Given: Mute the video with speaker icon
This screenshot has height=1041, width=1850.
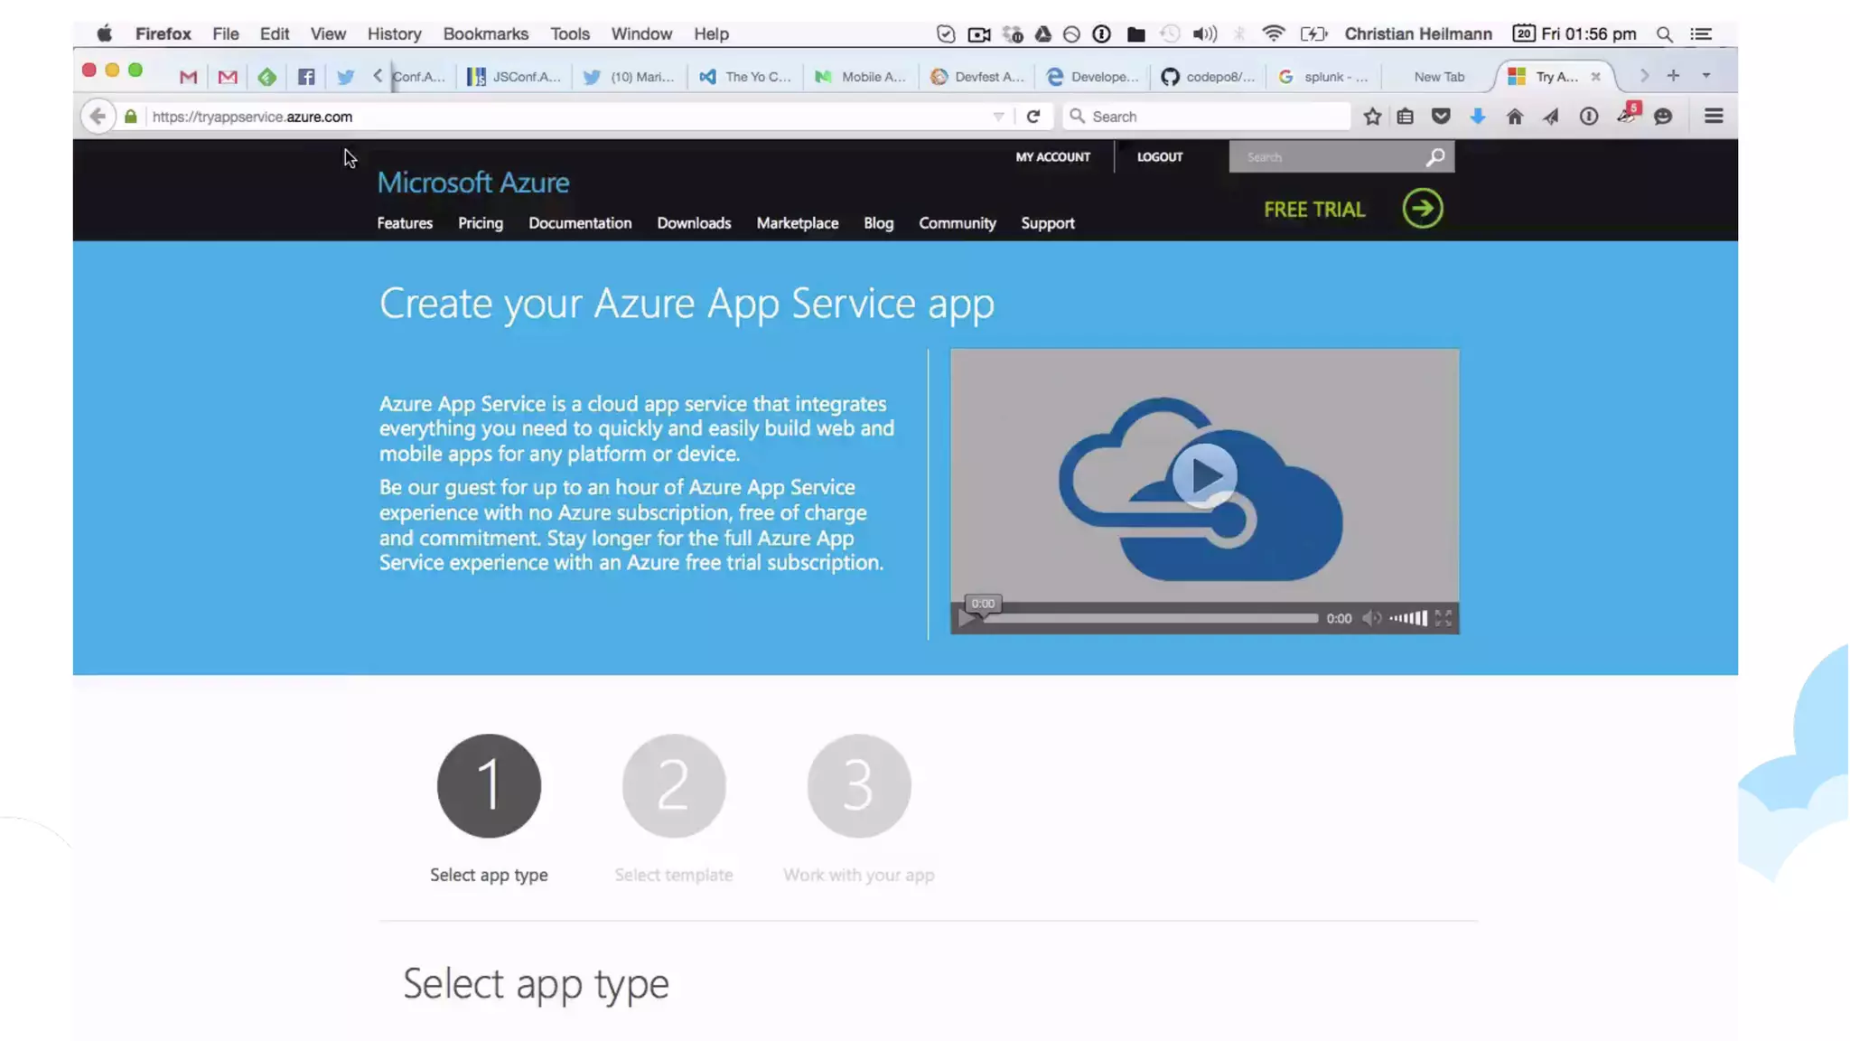Looking at the screenshot, I should [1371, 618].
